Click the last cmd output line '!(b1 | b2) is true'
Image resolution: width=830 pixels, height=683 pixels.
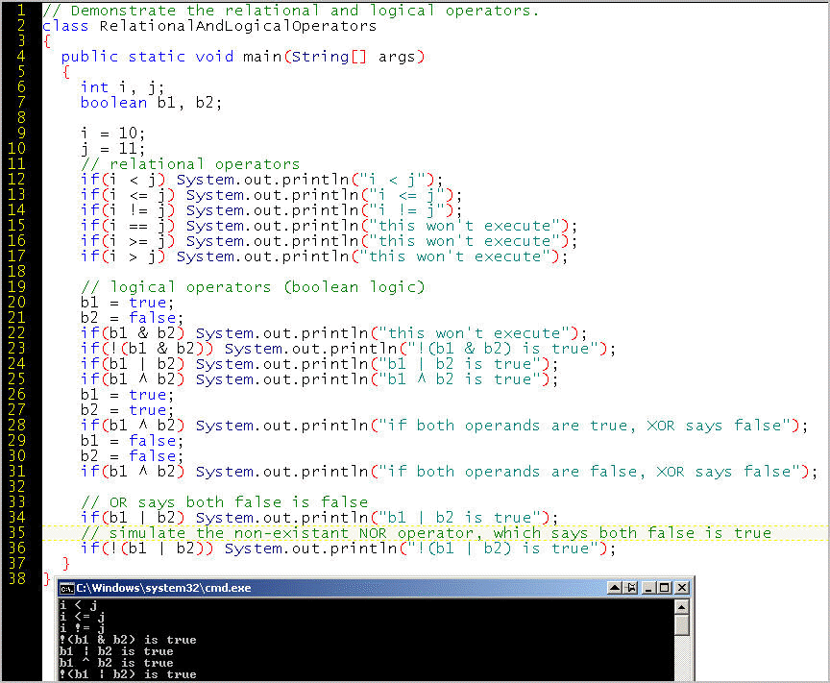click(128, 674)
